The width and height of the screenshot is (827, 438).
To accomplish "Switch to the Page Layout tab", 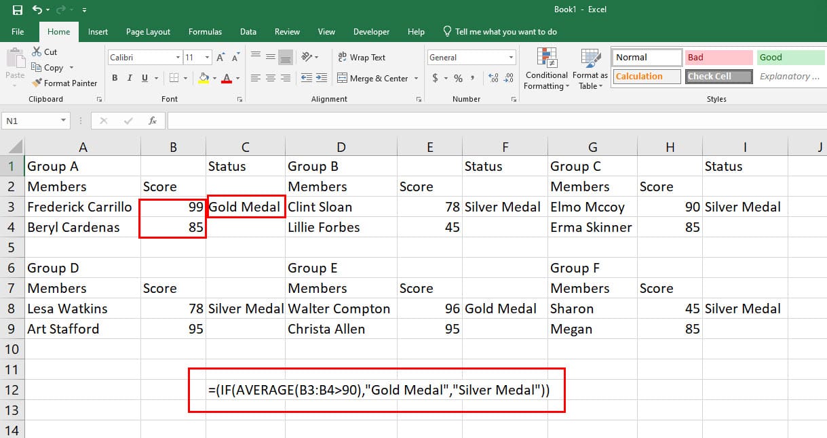I will point(148,32).
